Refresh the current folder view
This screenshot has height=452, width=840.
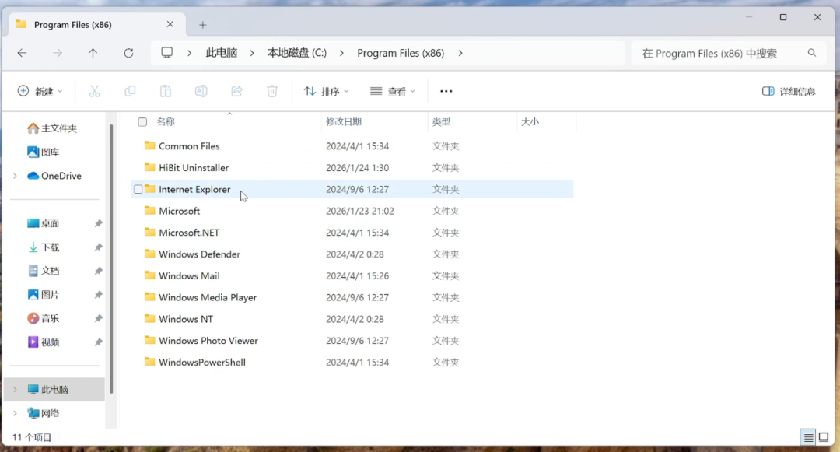pyautogui.click(x=128, y=53)
